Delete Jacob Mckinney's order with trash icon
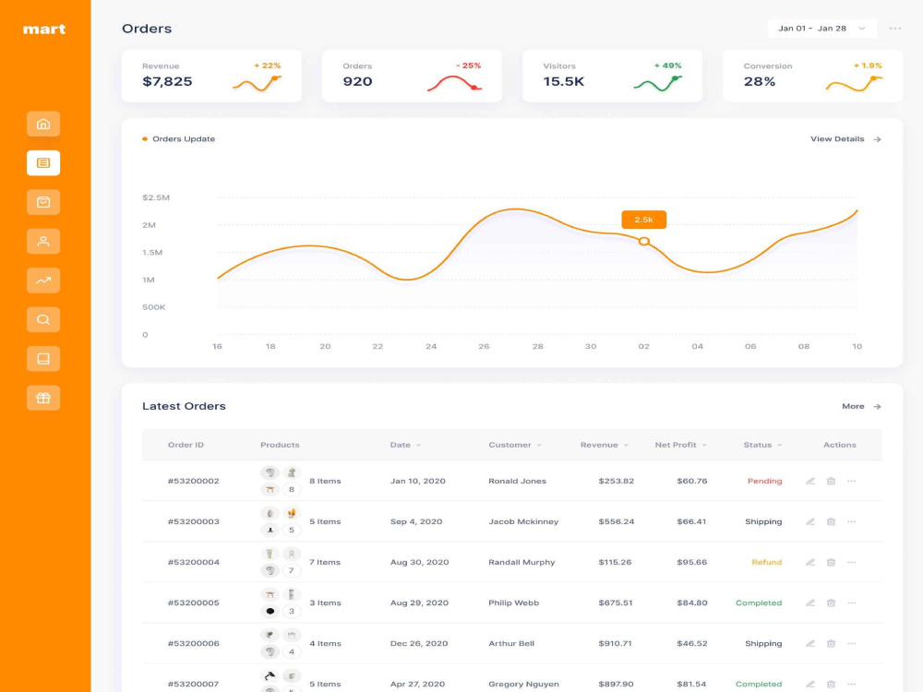This screenshot has height=692, width=923. [831, 521]
